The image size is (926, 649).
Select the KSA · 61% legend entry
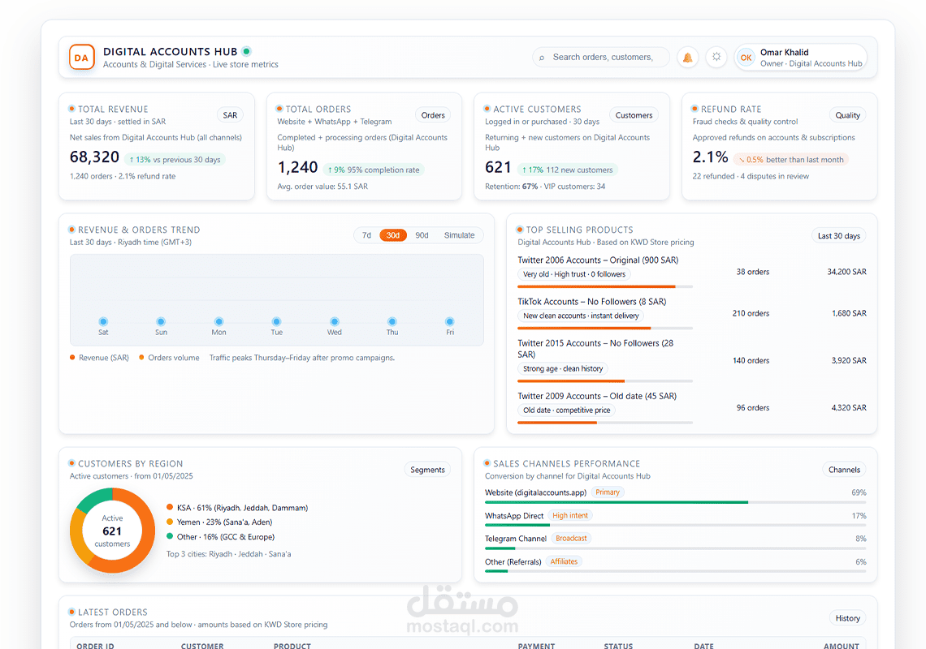pyautogui.click(x=237, y=507)
